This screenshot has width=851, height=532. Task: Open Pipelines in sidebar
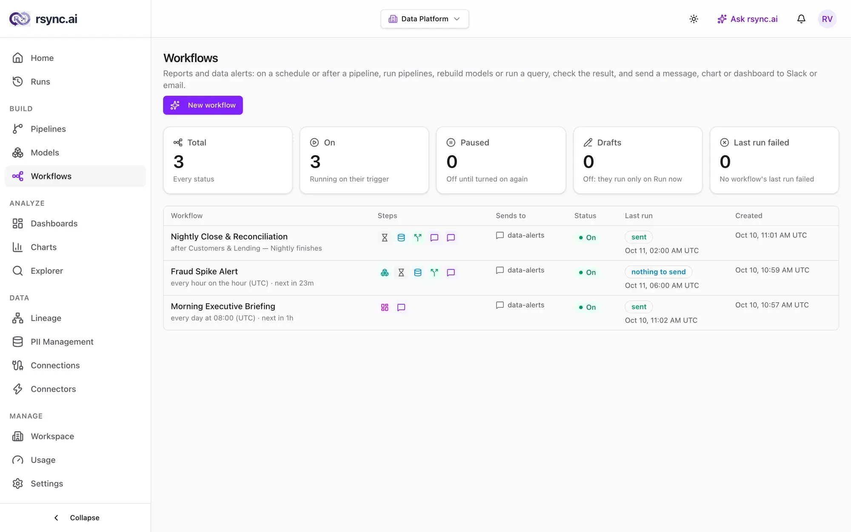(75, 129)
